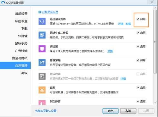Close the QQ浏览器设置 dialog
Image resolution: width=158 pixels, height=117 pixels.
[x=152, y=2]
